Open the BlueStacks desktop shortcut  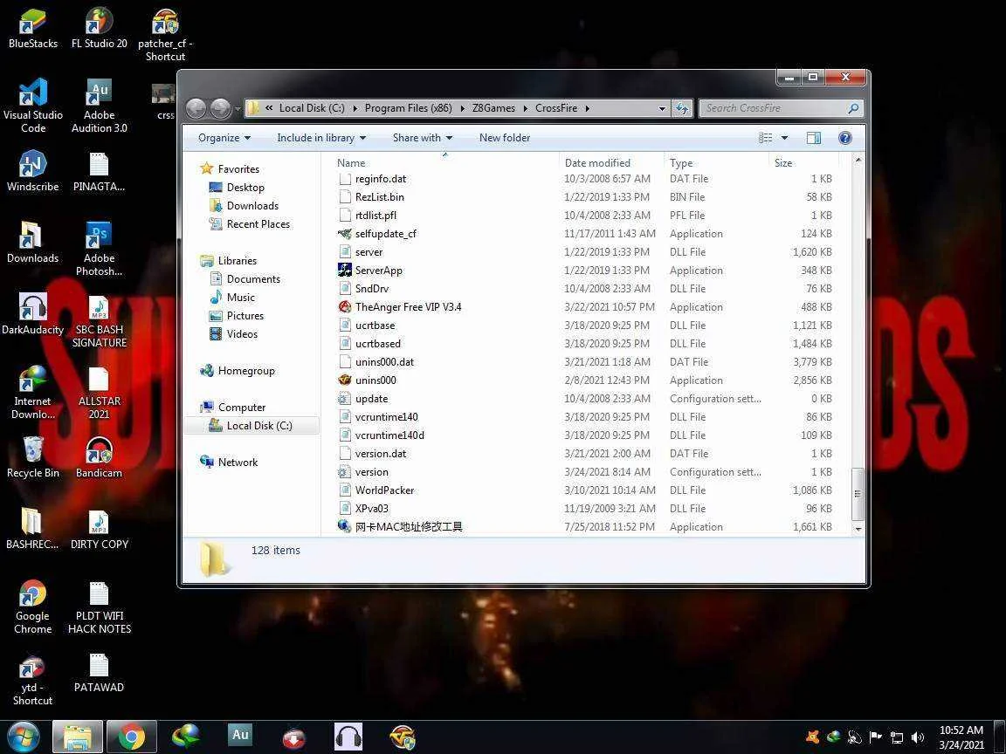point(32,29)
